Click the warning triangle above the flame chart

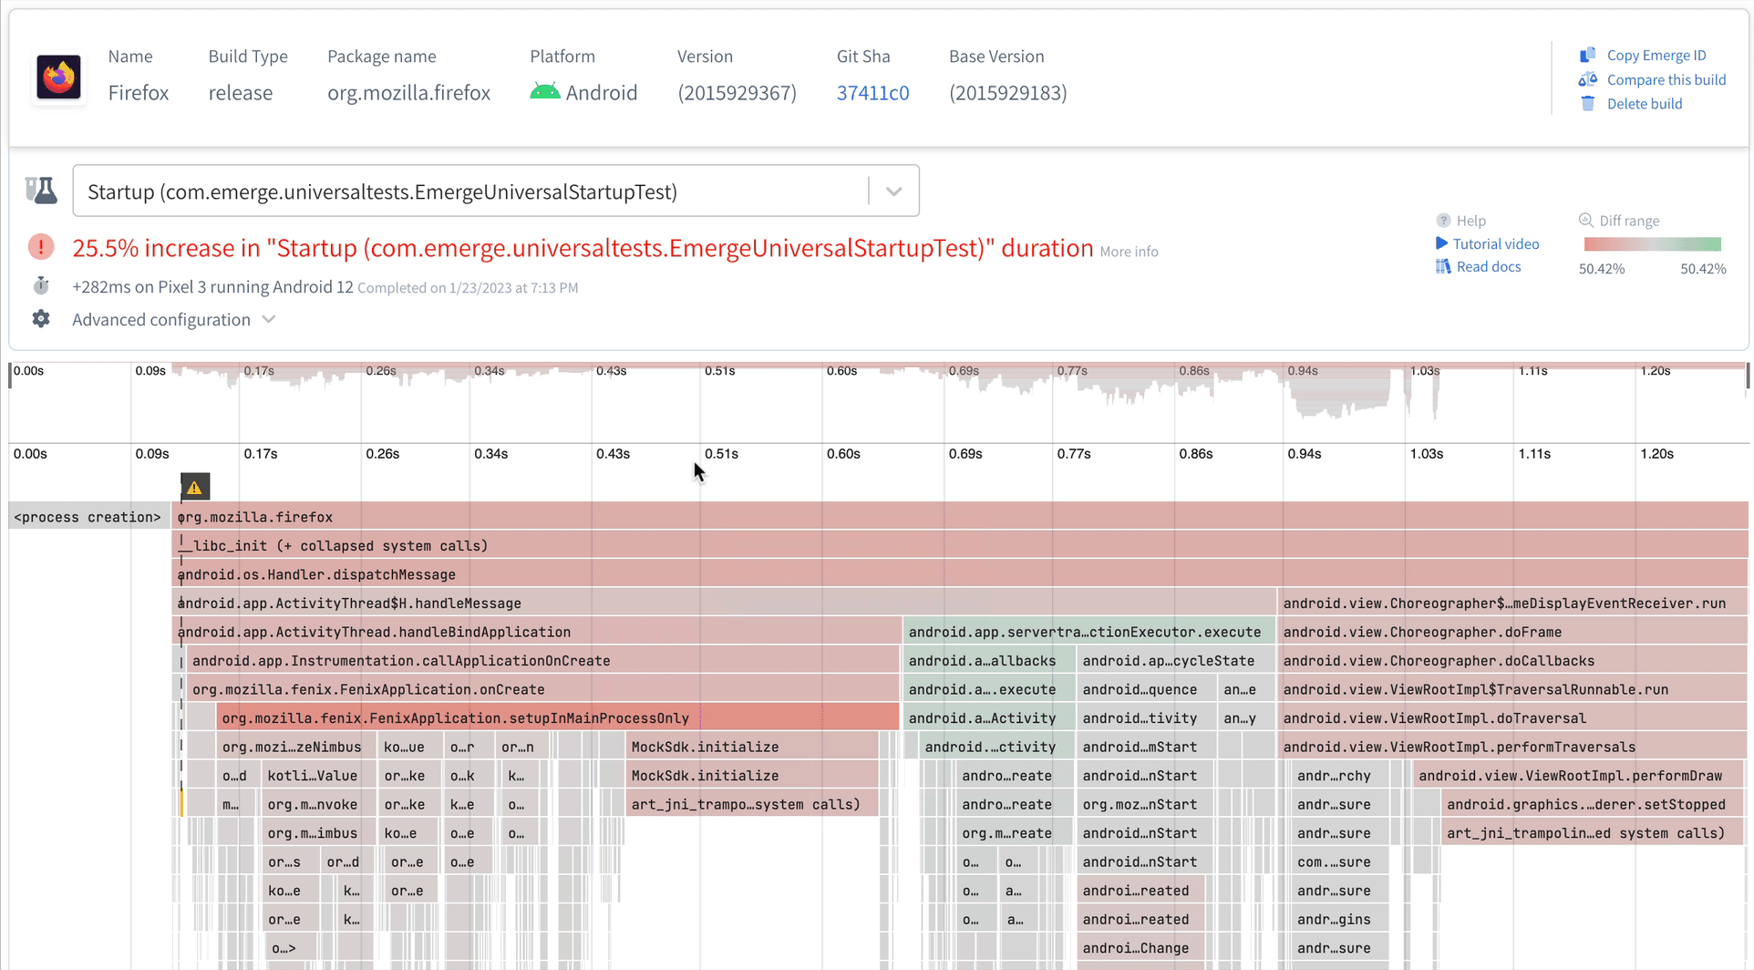pos(194,486)
